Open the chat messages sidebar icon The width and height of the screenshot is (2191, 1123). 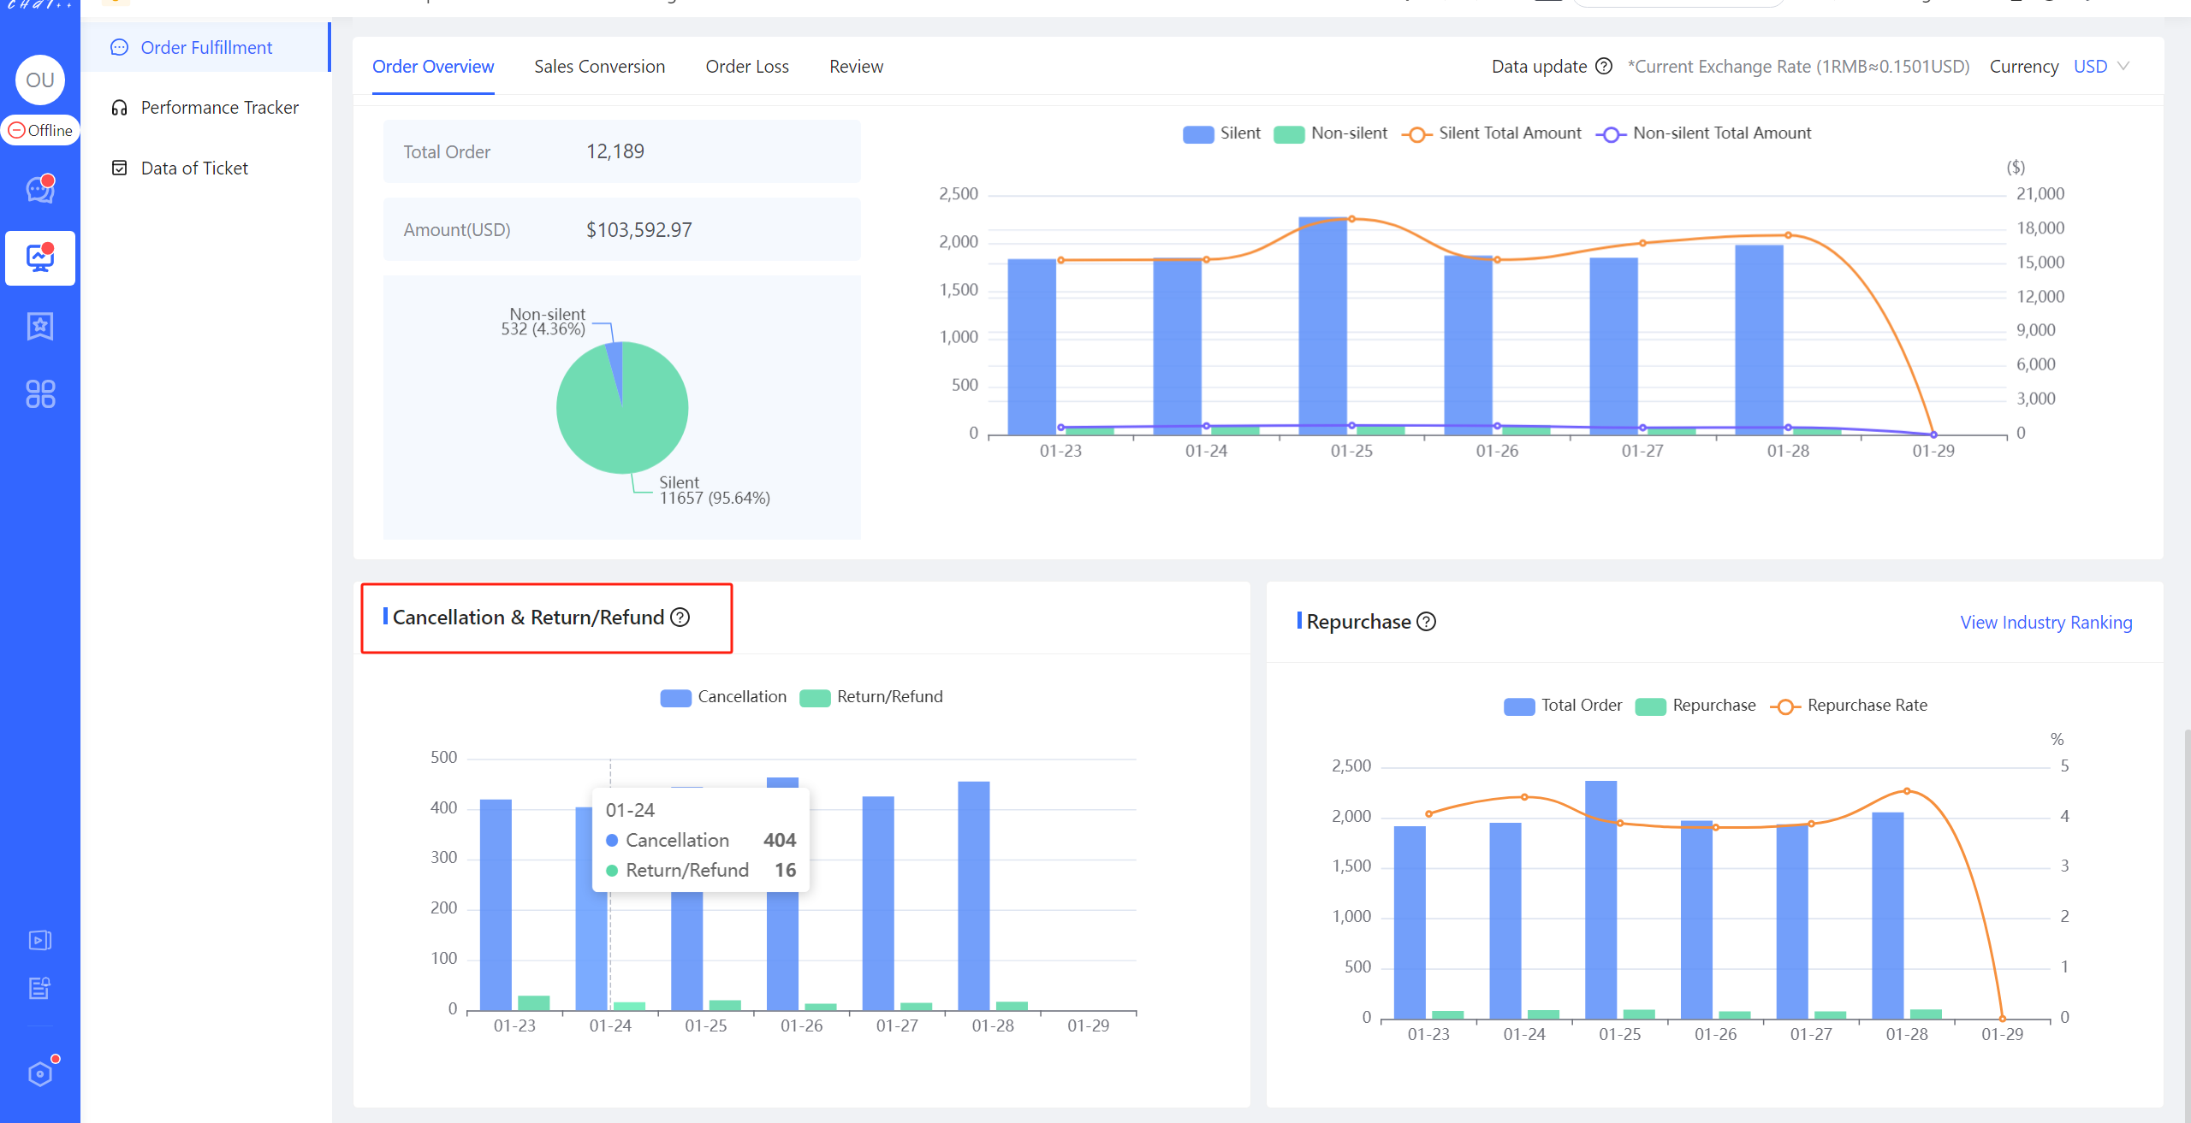pyautogui.click(x=40, y=189)
